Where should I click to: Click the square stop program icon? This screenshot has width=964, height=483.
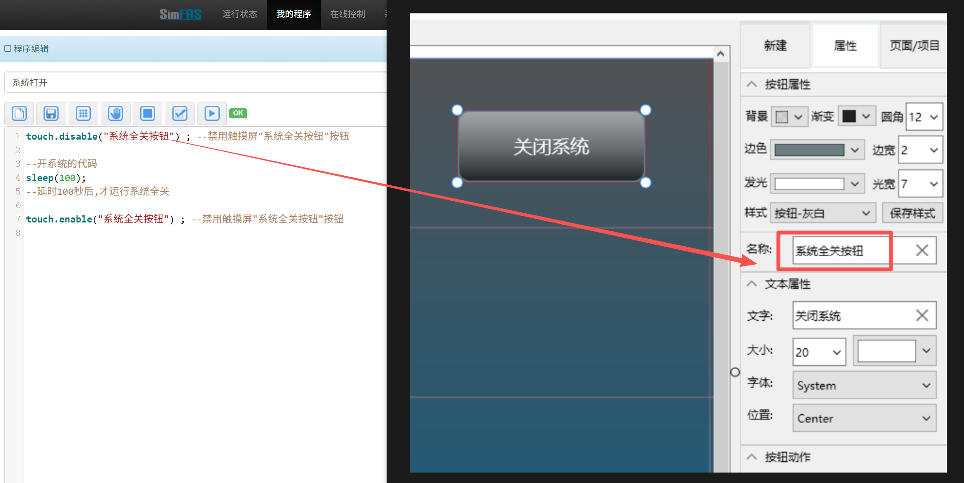click(x=148, y=113)
